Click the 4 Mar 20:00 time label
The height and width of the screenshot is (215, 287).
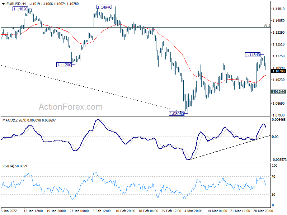194,211
